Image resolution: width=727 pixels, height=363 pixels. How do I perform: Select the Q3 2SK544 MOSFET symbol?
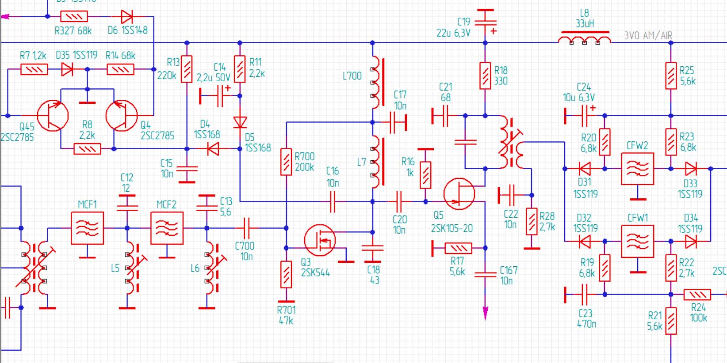point(320,240)
